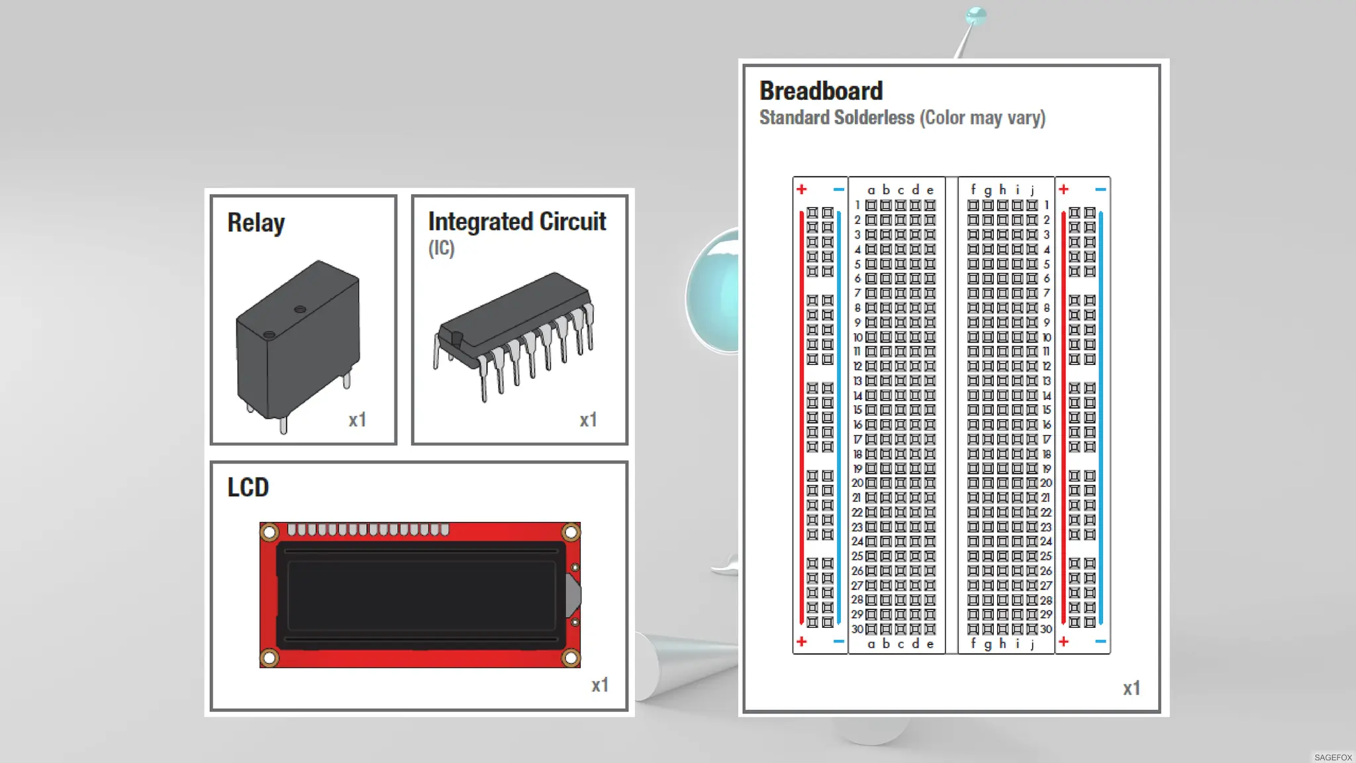This screenshot has width=1356, height=763.
Task: Click the LCD card title
Action: coord(248,487)
